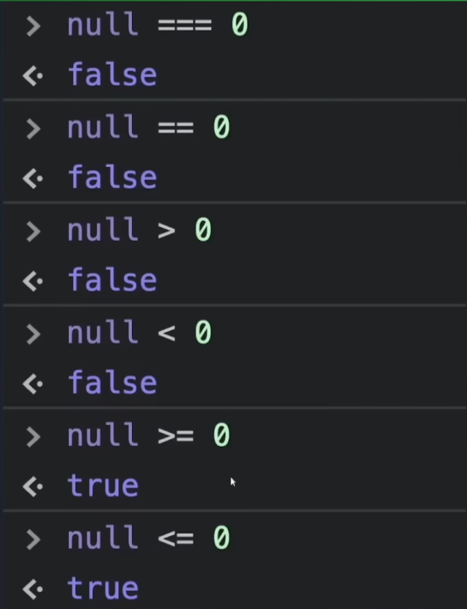Select the true result under null >= 0
This screenshot has height=609, width=467.
[x=103, y=485]
